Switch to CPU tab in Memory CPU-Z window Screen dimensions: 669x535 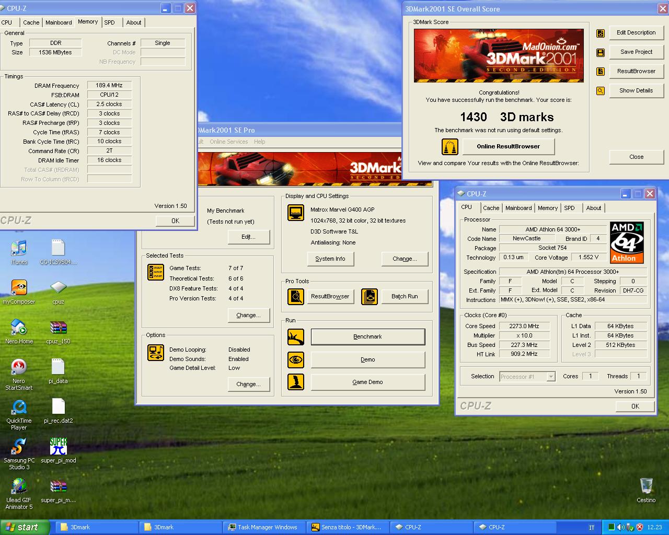coord(7,22)
